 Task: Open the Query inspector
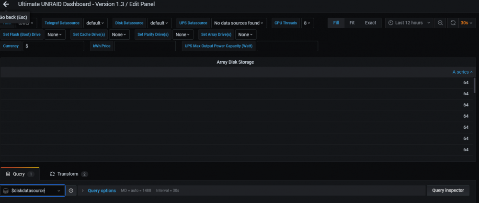tap(448, 191)
